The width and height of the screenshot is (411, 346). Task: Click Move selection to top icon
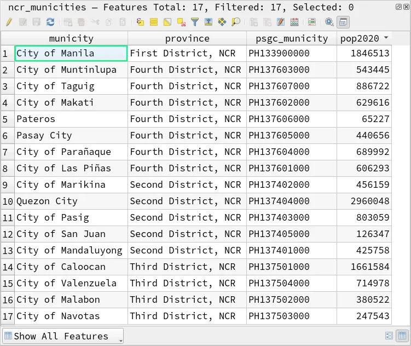pyautogui.click(x=209, y=22)
